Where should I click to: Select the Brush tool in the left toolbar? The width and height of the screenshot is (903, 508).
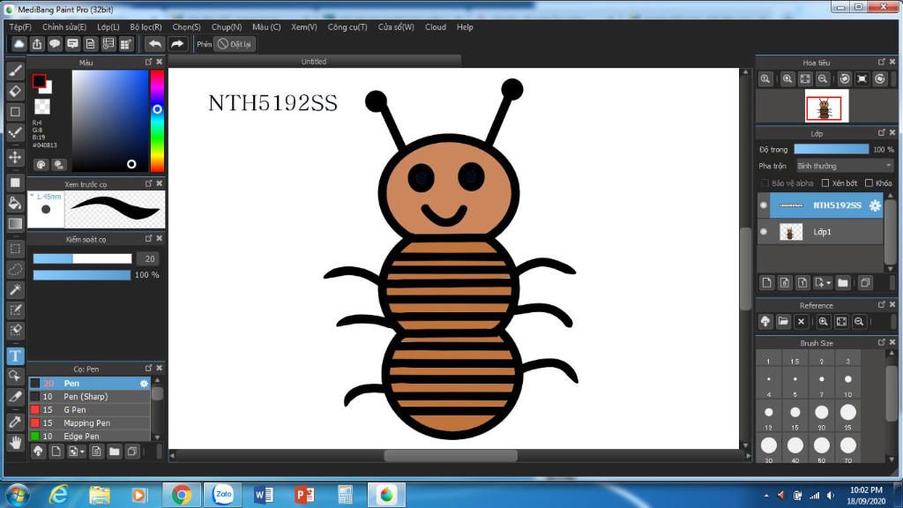[16, 71]
